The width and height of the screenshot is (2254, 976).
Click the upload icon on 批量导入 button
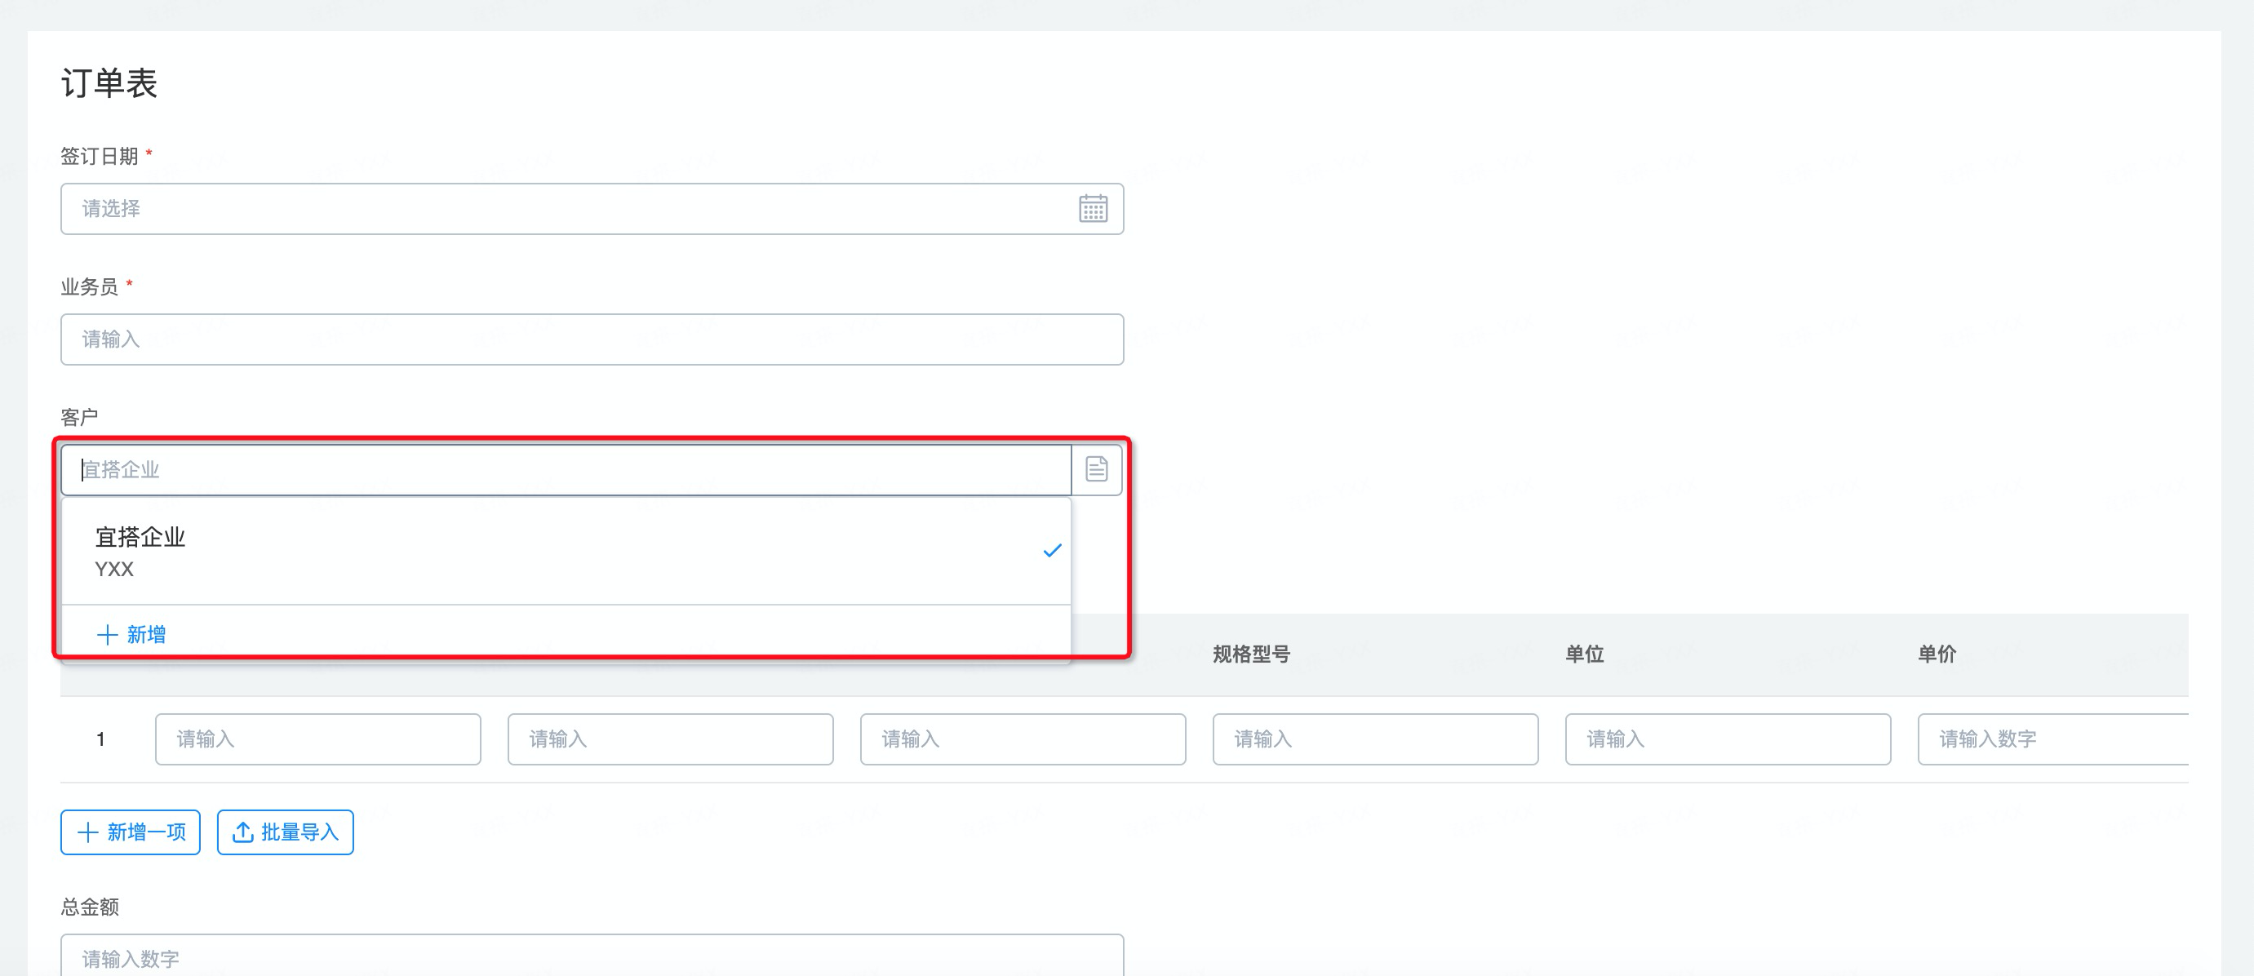pos(243,832)
